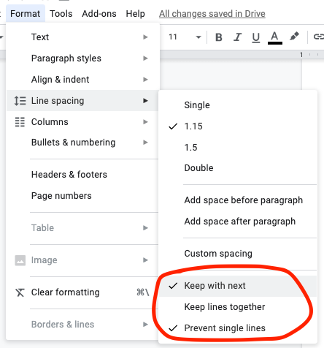Click the Line spacing icon

(20, 101)
